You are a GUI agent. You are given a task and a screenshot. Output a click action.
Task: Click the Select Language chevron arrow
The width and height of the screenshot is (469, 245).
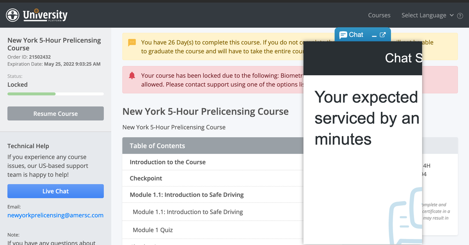point(452,15)
